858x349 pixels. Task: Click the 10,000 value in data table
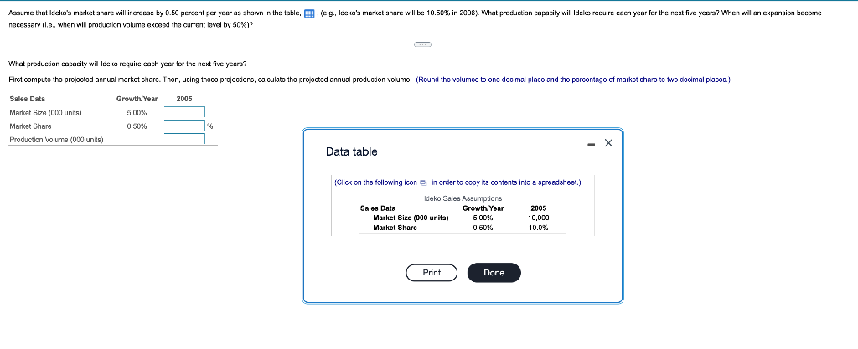pyautogui.click(x=539, y=218)
